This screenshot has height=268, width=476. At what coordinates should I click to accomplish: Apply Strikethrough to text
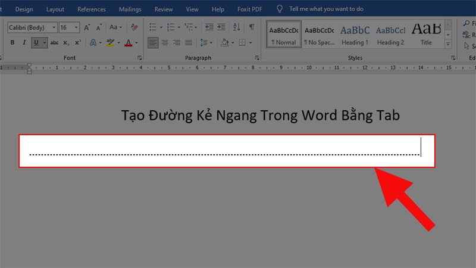(55, 43)
